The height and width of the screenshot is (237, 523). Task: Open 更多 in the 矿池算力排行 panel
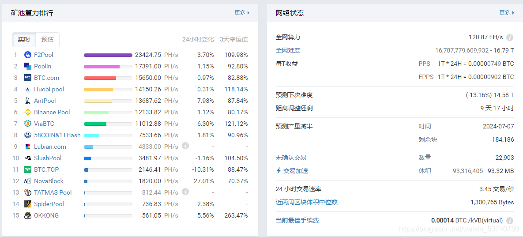(242, 13)
